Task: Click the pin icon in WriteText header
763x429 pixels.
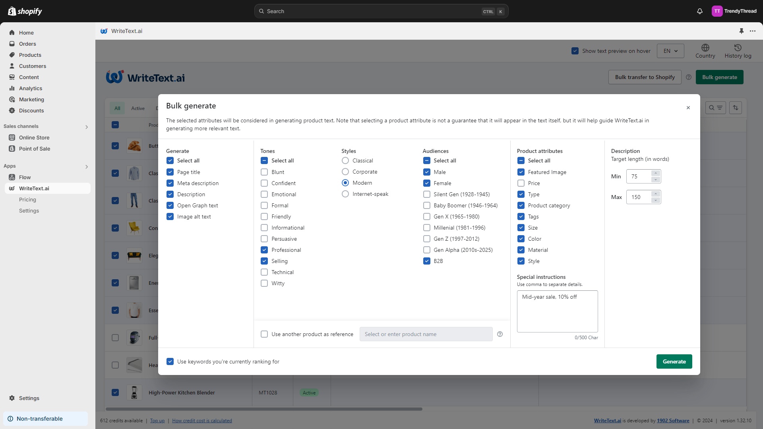Action: pyautogui.click(x=742, y=31)
